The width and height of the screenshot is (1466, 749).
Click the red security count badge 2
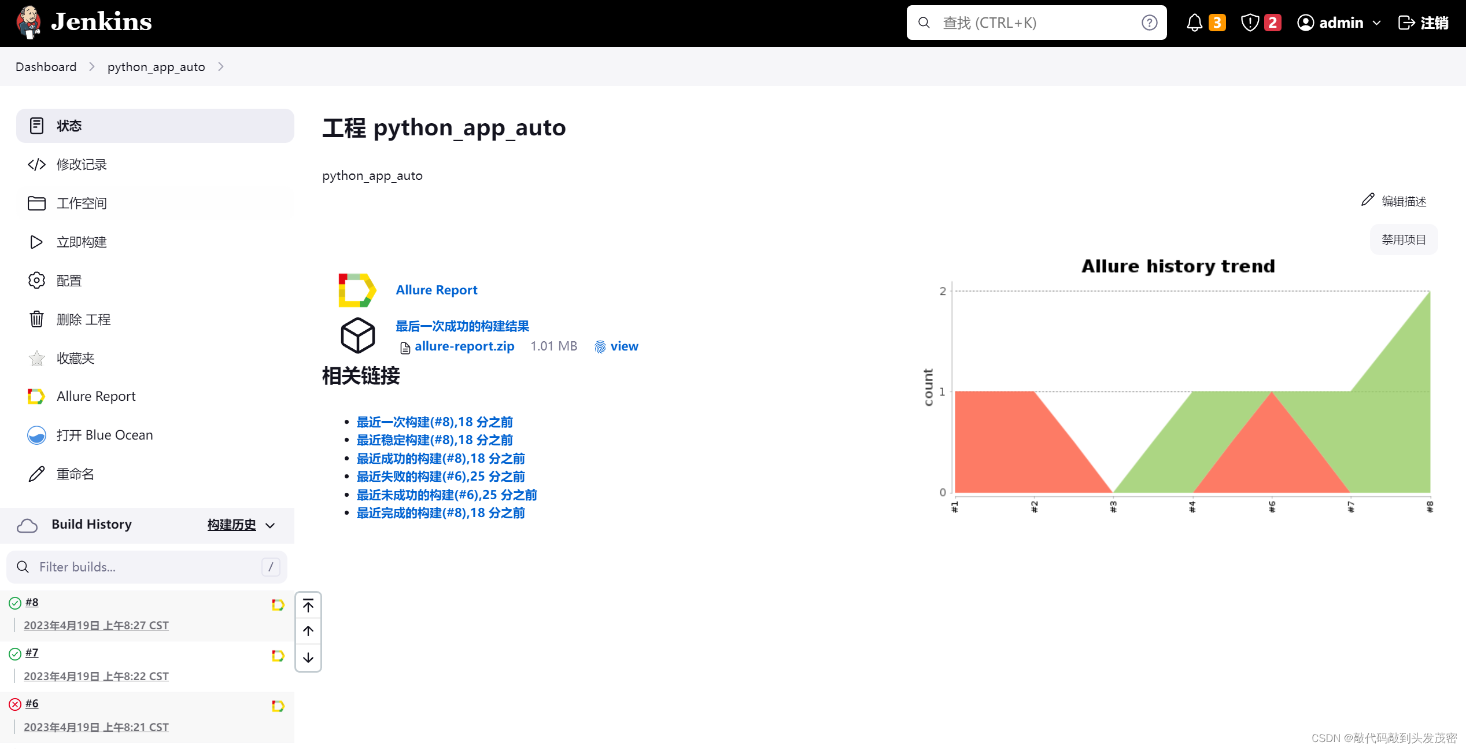(x=1272, y=23)
